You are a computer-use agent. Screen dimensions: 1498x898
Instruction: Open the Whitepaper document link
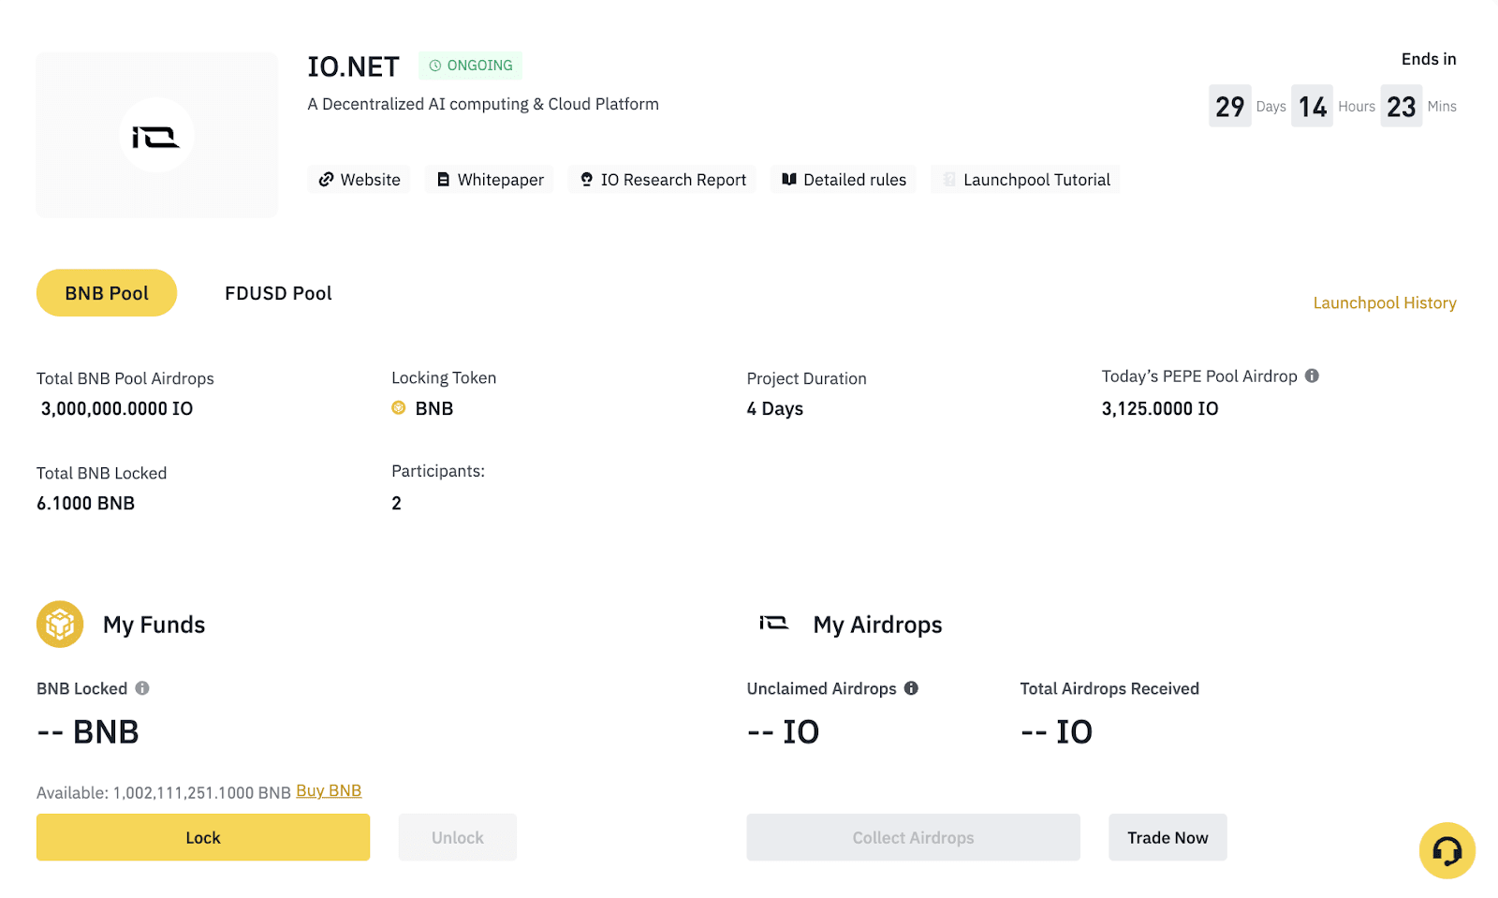pos(490,180)
